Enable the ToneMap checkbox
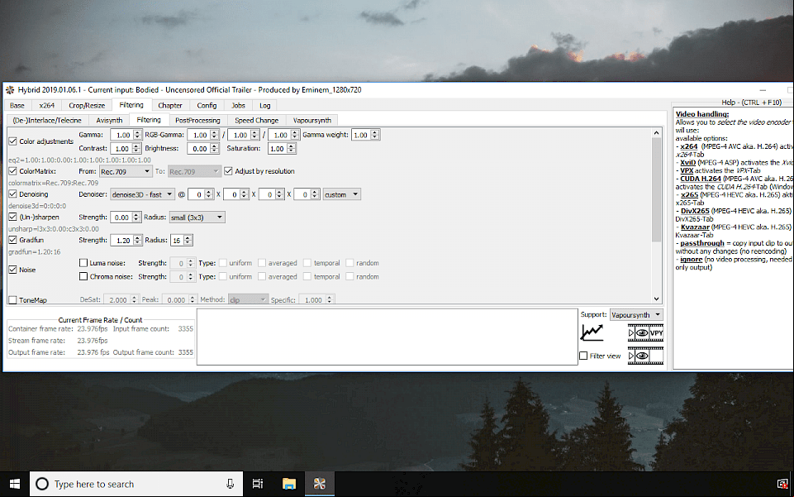This screenshot has width=794, height=497. pos(12,300)
